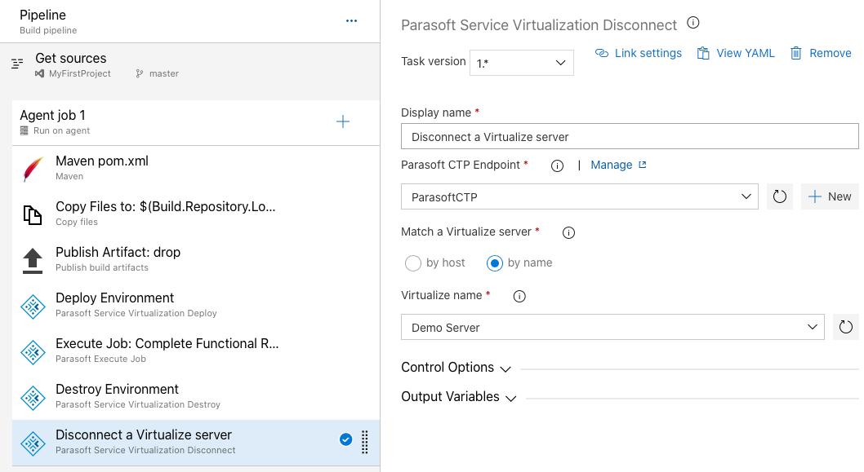Click the Destroy Environment Parasoft icon
This screenshot has height=472, width=864.
[33, 398]
